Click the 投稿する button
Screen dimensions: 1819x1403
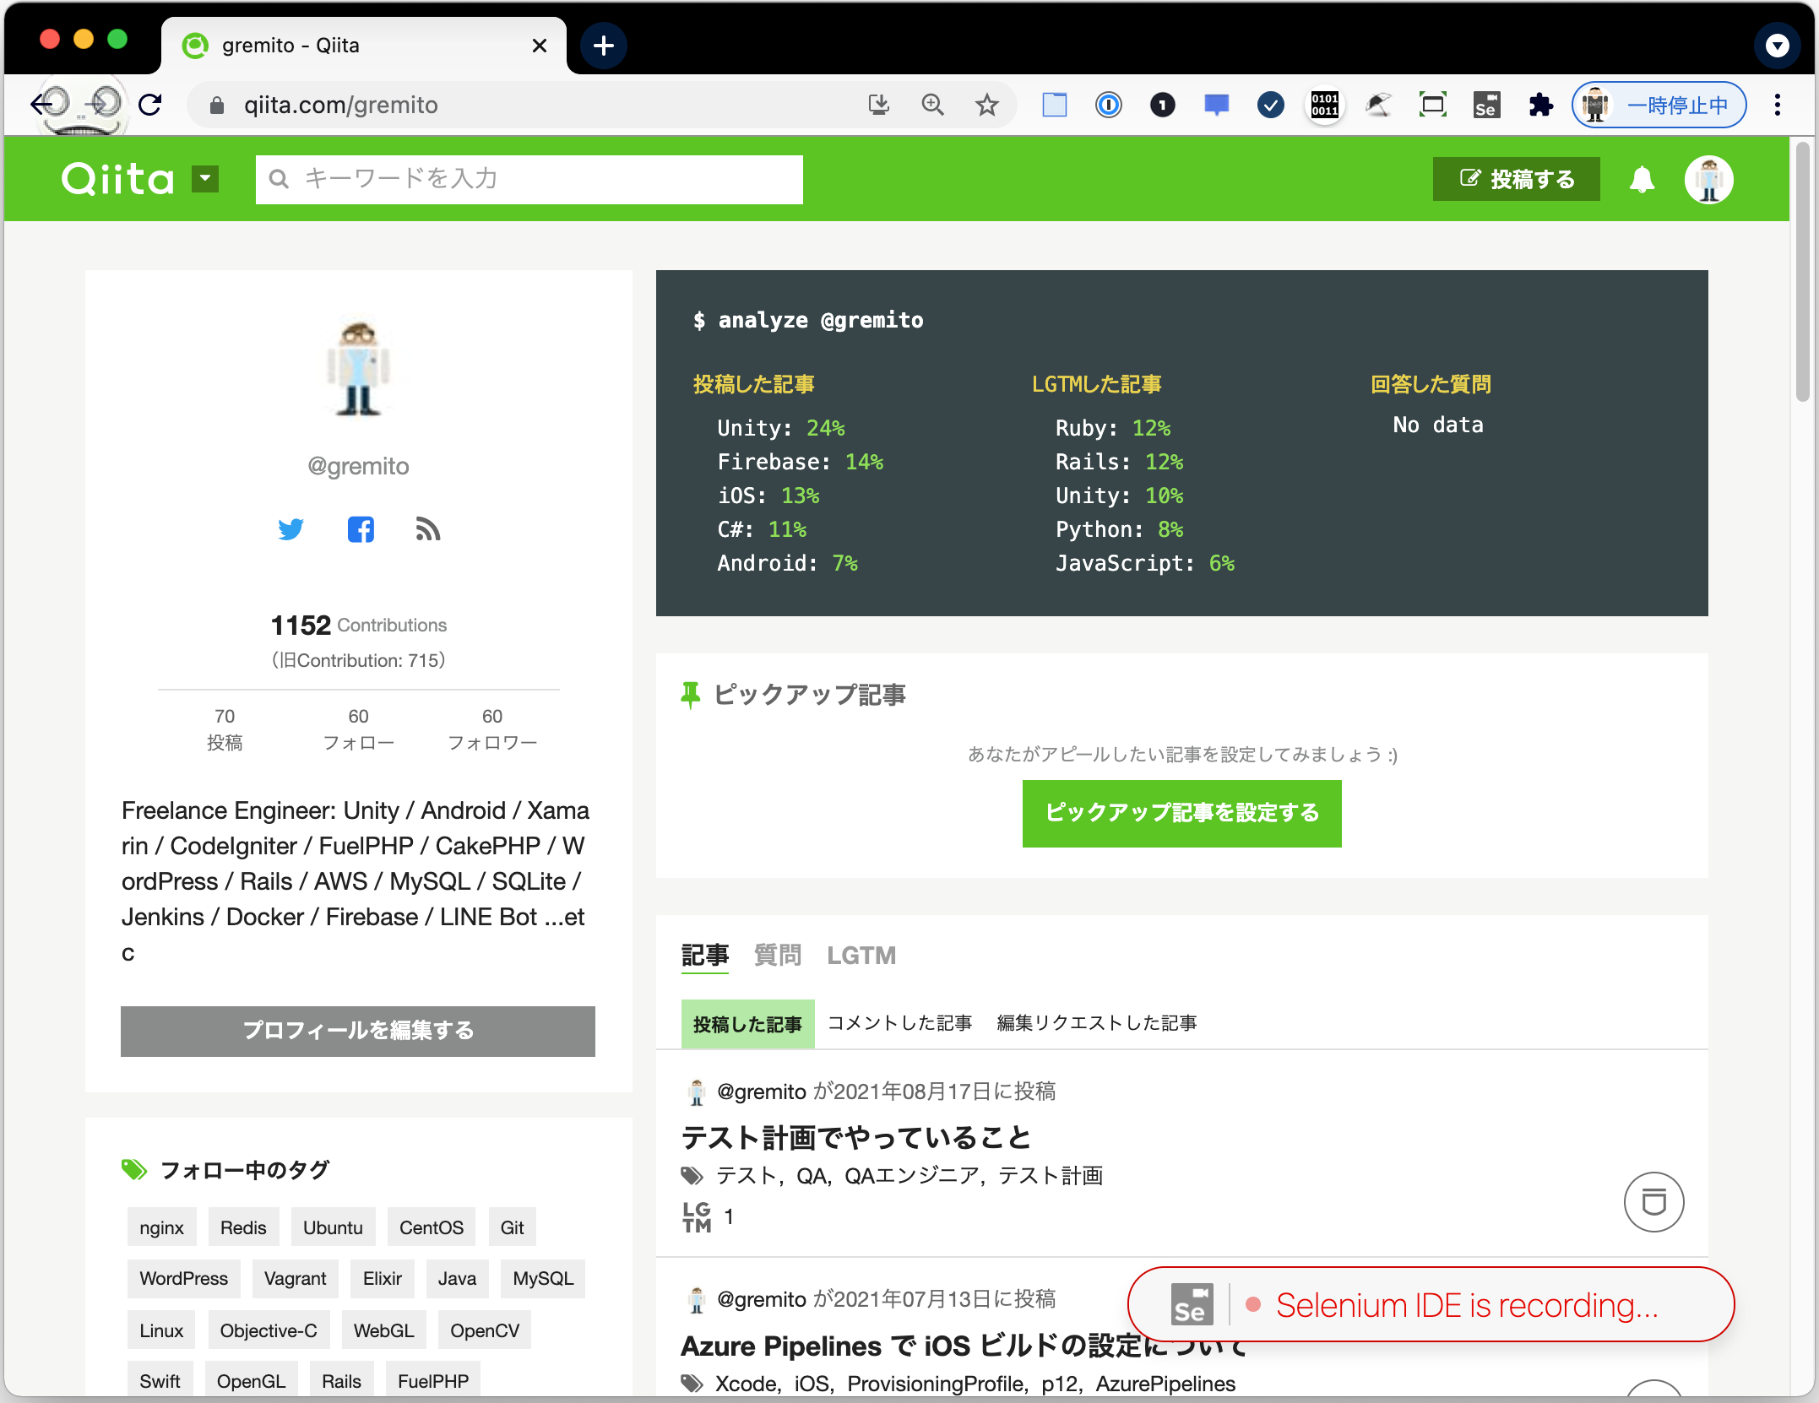coord(1516,179)
